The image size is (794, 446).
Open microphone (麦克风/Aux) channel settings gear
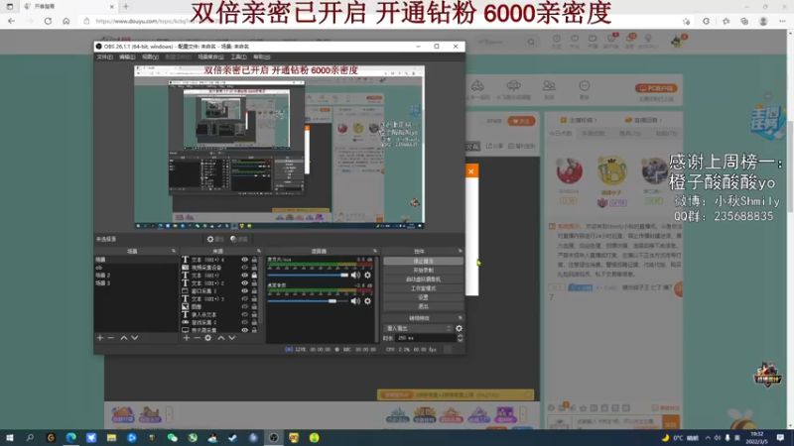pos(367,276)
